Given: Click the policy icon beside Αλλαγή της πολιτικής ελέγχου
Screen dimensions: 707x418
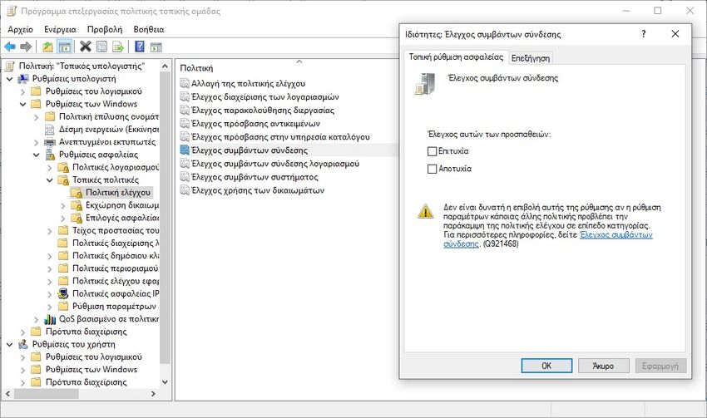Looking at the screenshot, I should (x=185, y=83).
